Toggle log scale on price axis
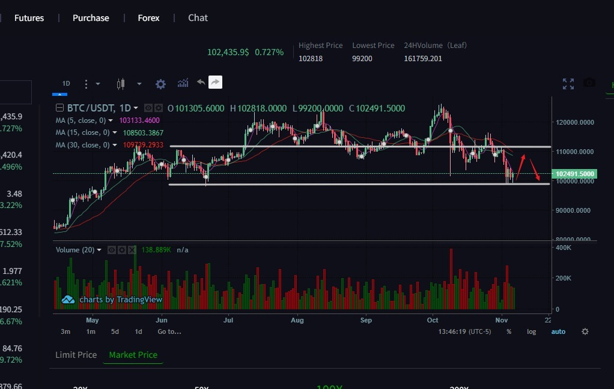 point(531,331)
